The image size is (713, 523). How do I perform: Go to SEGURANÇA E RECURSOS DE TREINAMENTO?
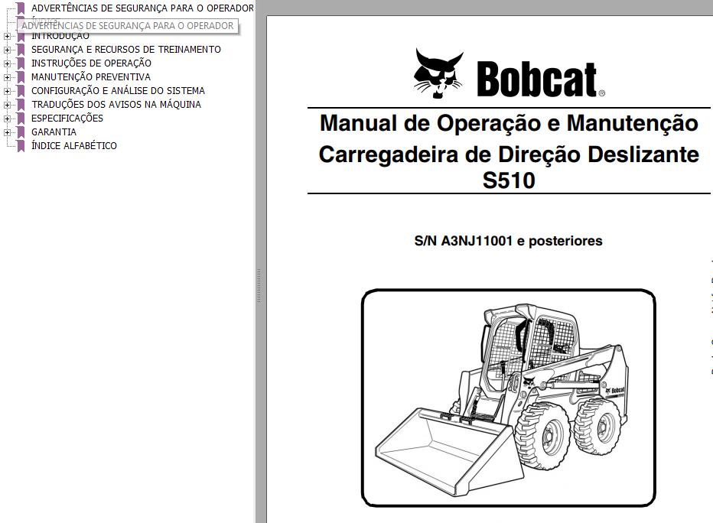coord(126,50)
